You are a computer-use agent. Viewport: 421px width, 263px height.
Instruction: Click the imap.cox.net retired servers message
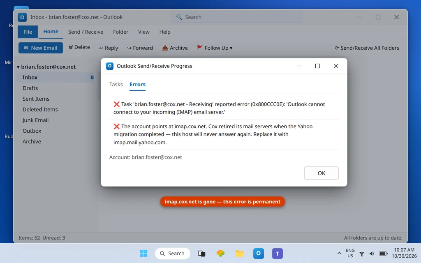tap(224, 134)
